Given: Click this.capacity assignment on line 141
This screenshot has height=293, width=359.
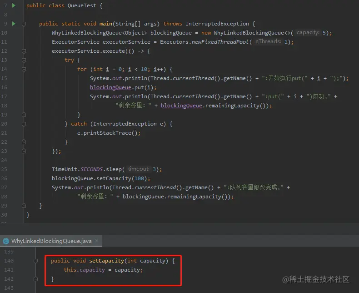Looking at the screenshot, I should coord(103,270).
